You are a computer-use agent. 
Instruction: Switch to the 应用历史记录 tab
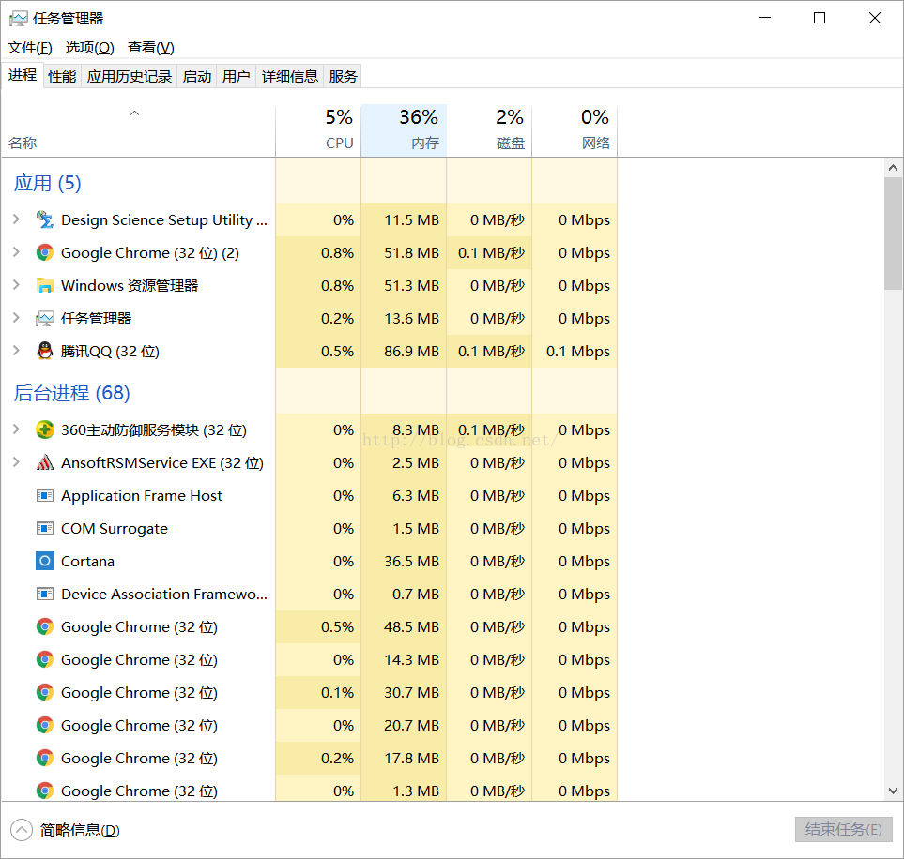[x=130, y=76]
